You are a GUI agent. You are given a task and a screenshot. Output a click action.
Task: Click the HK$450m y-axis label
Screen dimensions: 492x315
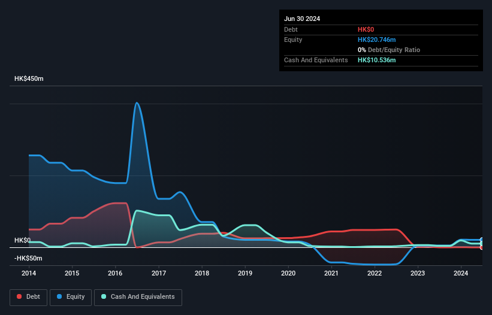point(29,78)
